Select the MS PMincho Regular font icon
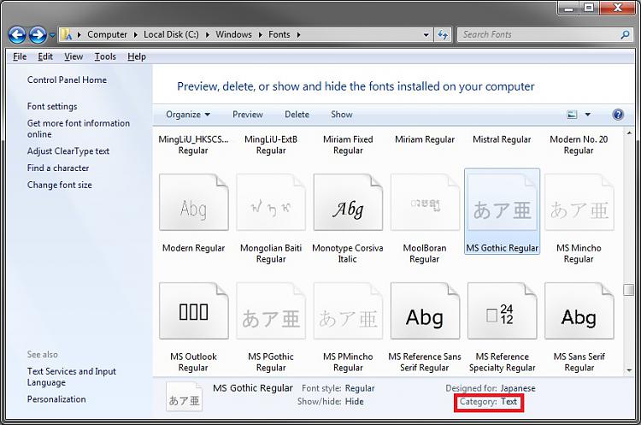This screenshot has height=425, width=641. 348,311
